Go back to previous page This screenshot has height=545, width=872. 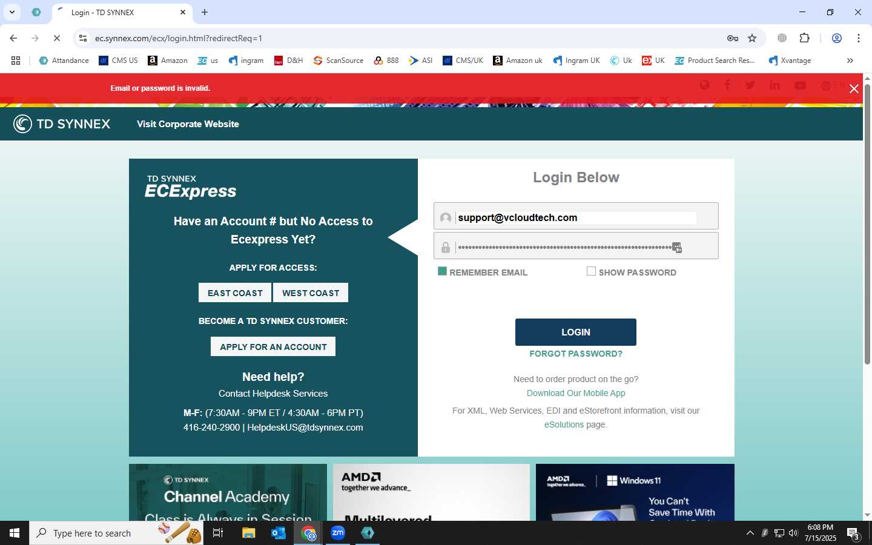(13, 38)
